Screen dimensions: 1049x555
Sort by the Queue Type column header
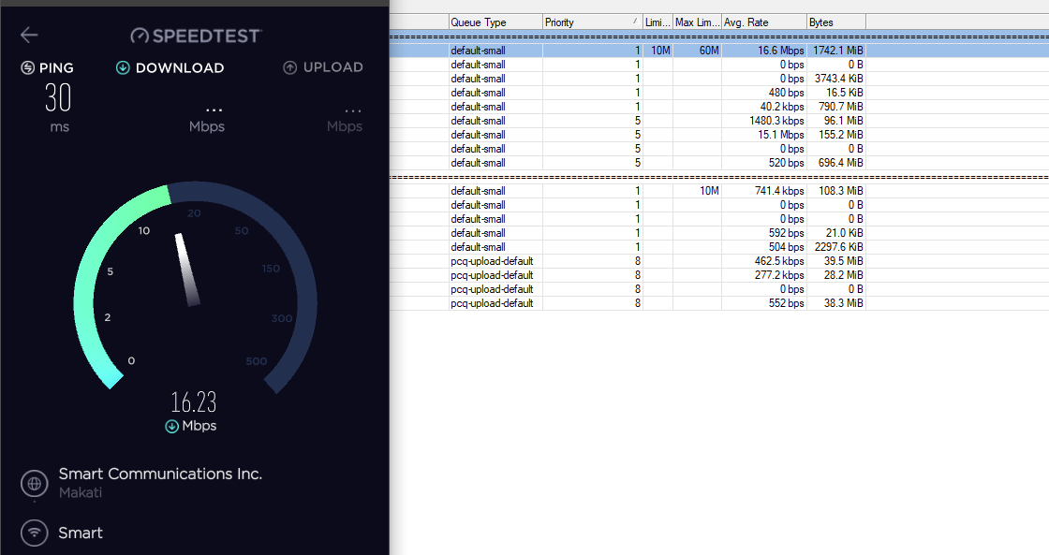pos(495,22)
